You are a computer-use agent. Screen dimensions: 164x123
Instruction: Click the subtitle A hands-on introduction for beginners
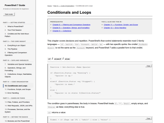(16, 9)
